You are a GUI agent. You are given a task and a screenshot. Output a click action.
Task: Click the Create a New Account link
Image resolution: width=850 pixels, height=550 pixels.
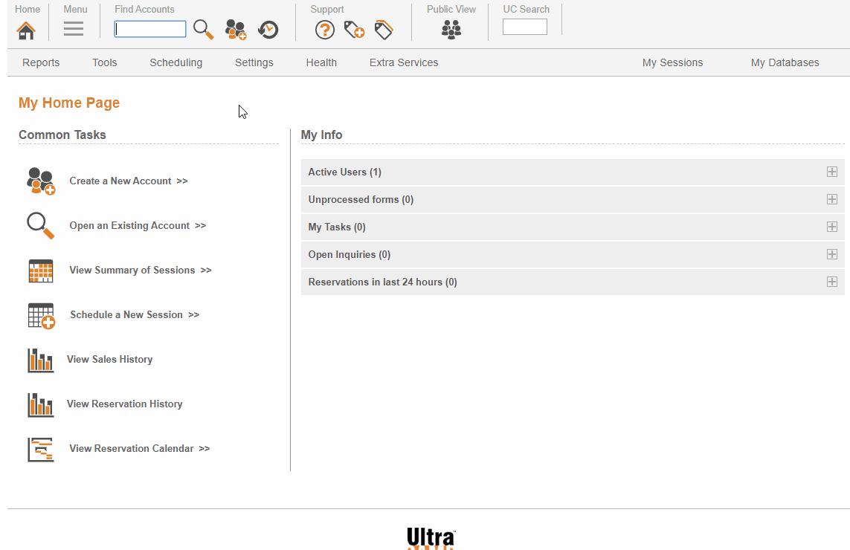coord(129,181)
